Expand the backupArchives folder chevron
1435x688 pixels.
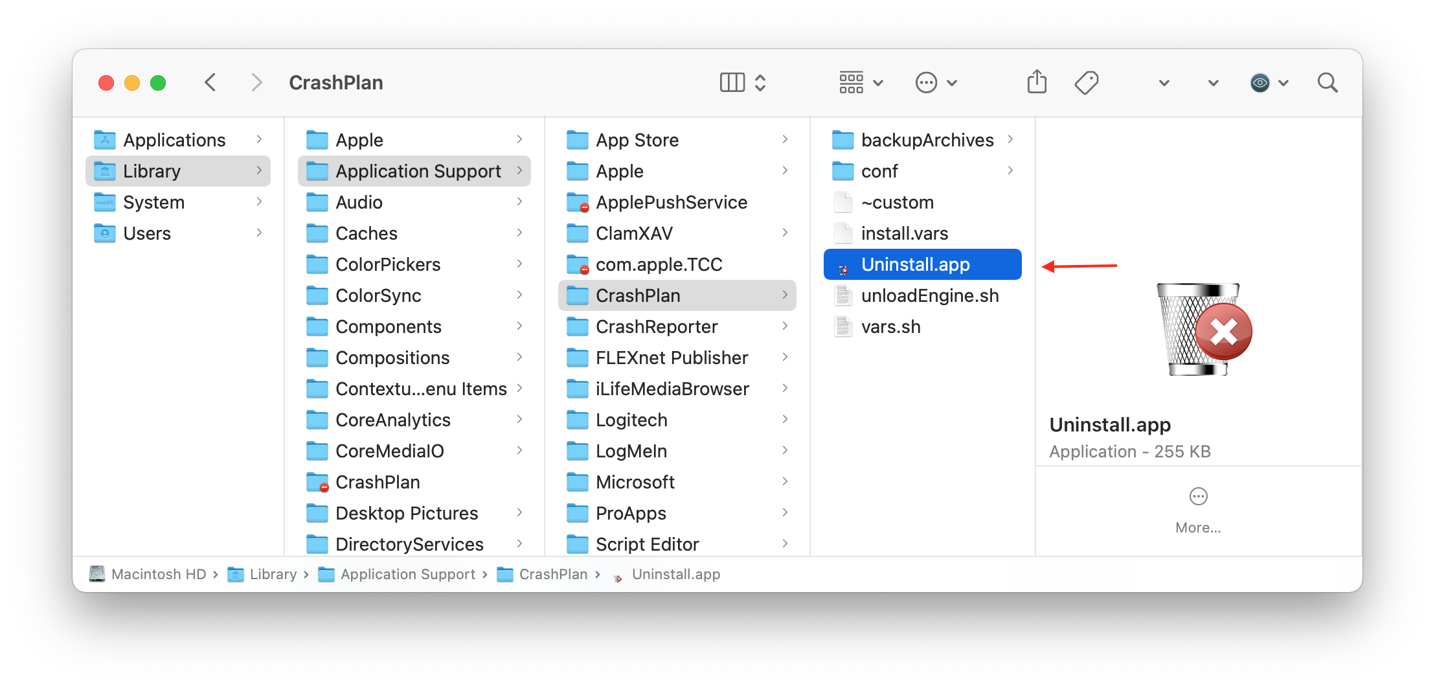click(1010, 139)
